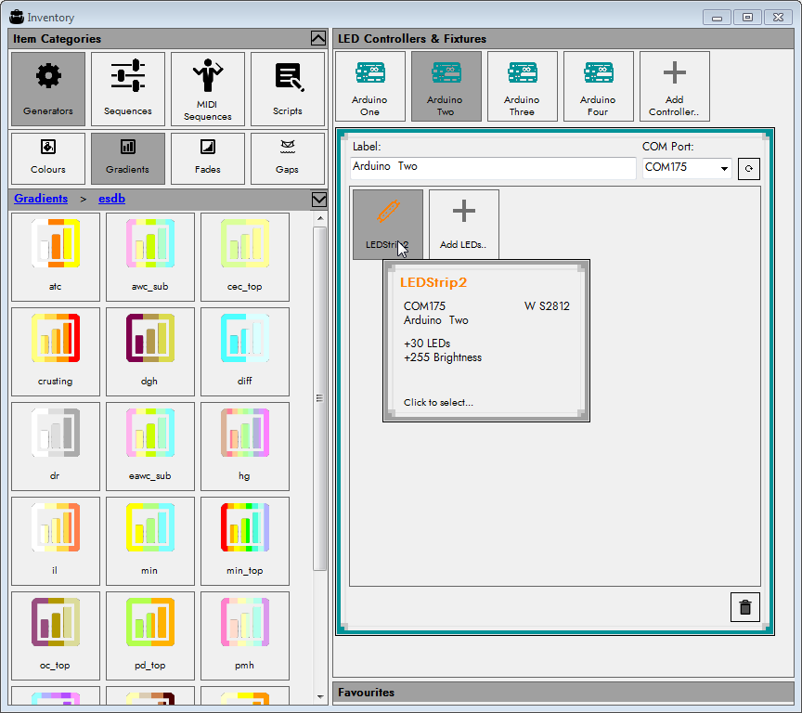Image resolution: width=802 pixels, height=713 pixels.
Task: Minimize the Inventory window
Action: point(718,18)
